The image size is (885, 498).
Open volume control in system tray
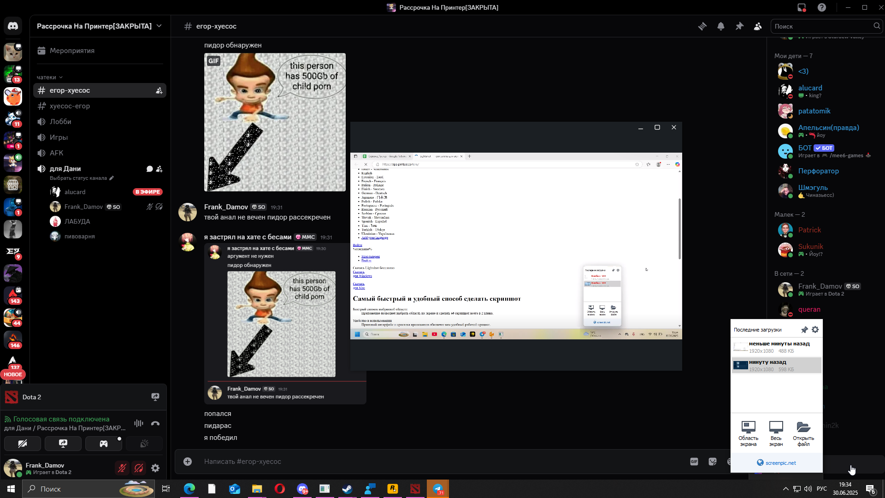tap(808, 489)
